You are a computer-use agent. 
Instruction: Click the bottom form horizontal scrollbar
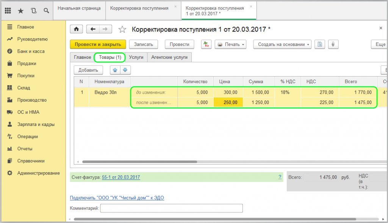click(x=214, y=219)
